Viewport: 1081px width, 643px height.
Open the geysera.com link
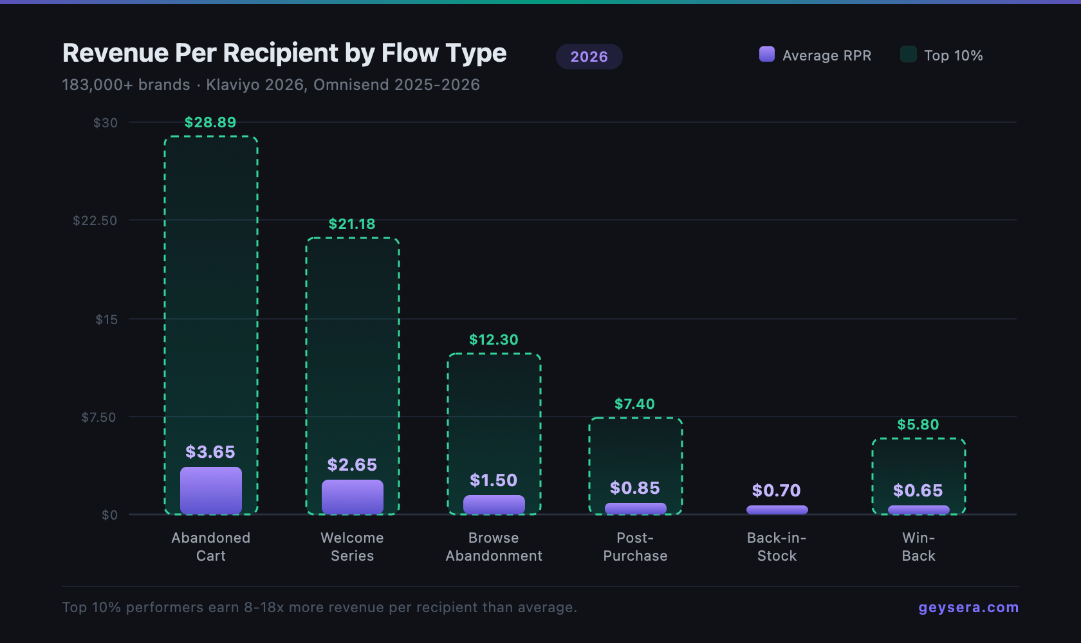pyautogui.click(x=968, y=607)
